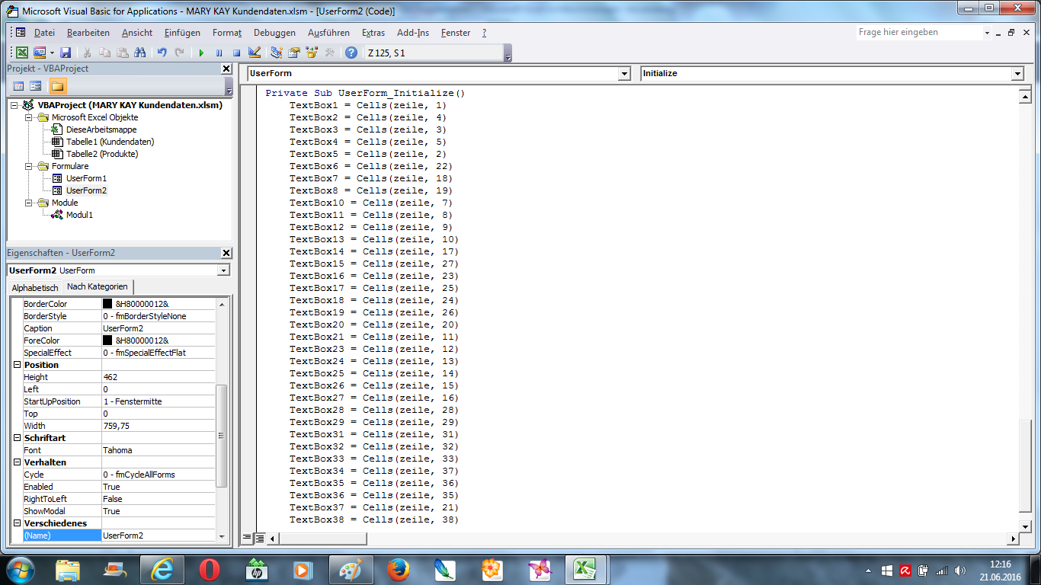Click the Caption property value field
The height and width of the screenshot is (585, 1041).
[x=159, y=328]
